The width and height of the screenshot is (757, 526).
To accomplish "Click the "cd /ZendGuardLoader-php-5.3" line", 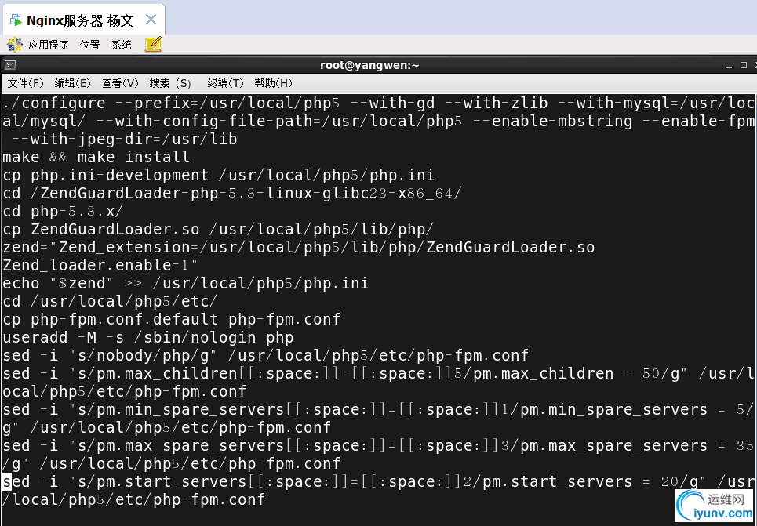I will tap(232, 193).
